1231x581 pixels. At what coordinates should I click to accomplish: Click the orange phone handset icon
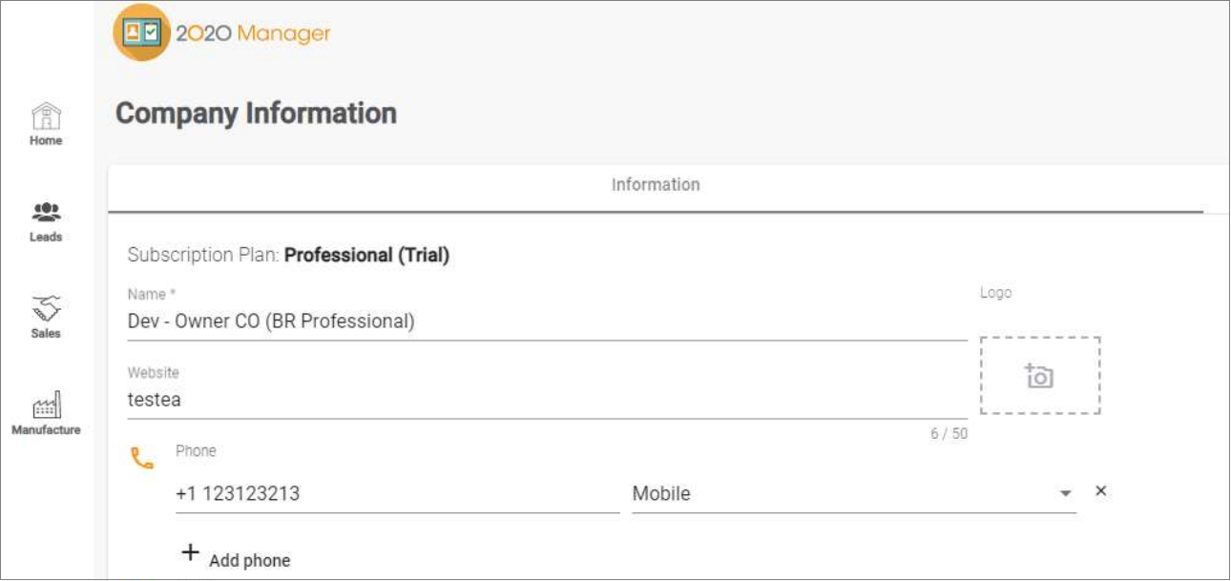click(x=142, y=460)
